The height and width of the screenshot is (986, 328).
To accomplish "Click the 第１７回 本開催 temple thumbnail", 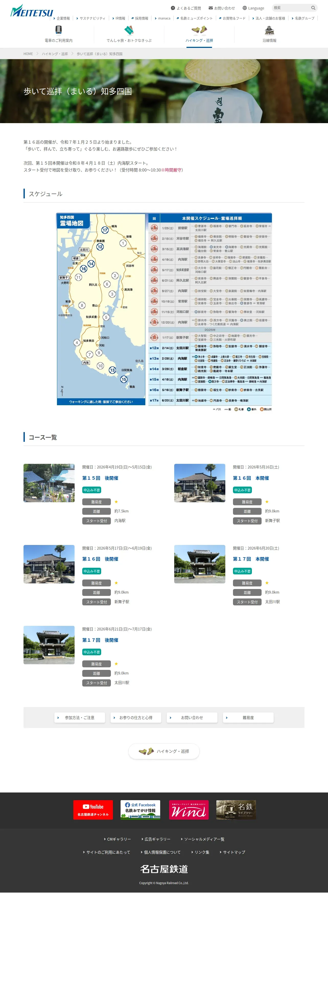I will pyautogui.click(x=200, y=564).
